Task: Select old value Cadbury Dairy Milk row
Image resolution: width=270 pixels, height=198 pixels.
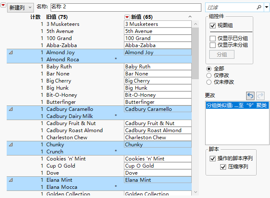Action: click(69, 116)
